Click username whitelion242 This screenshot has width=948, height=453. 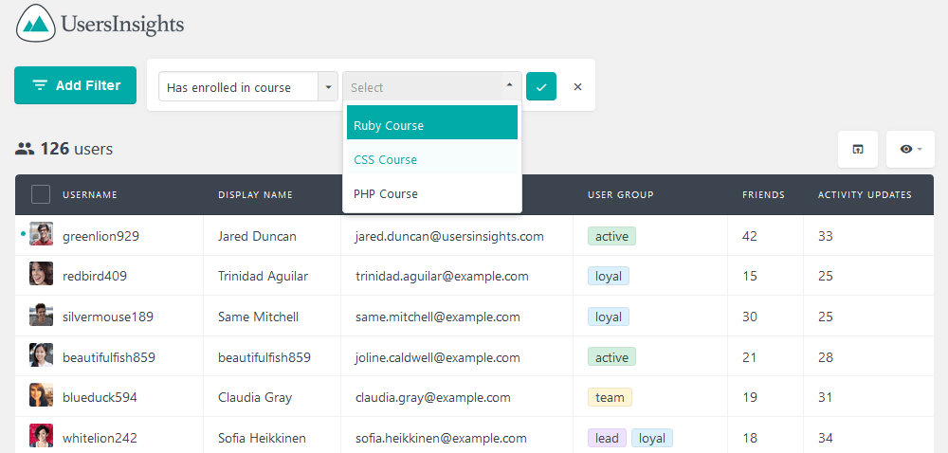[100, 438]
